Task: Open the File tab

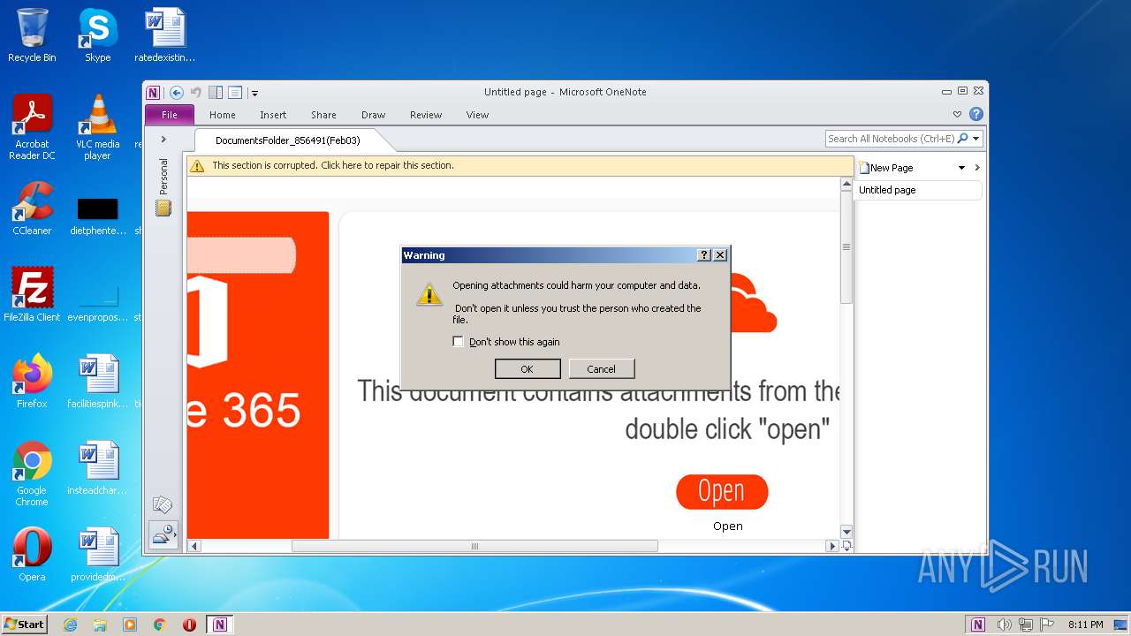Action: coord(169,115)
